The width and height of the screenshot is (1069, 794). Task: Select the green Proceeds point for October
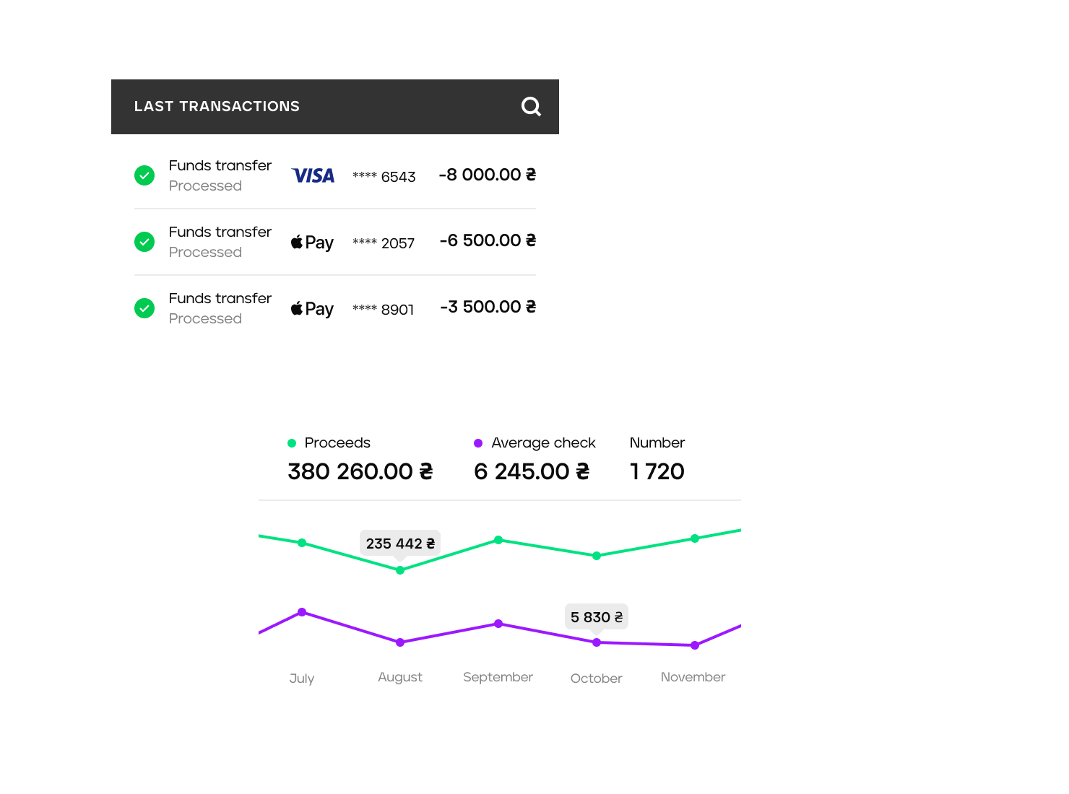[597, 556]
